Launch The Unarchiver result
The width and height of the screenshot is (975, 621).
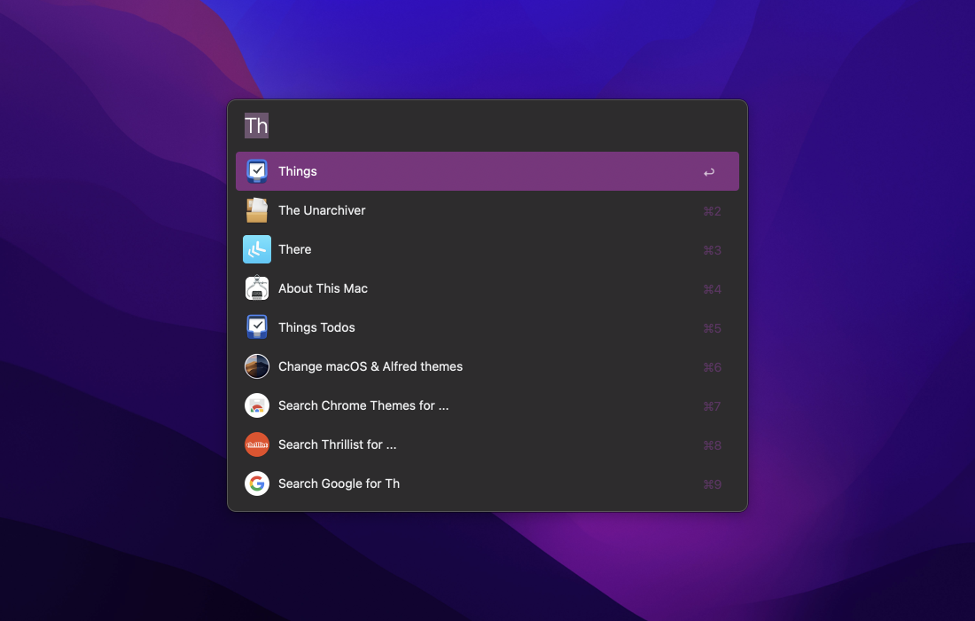pyautogui.click(x=487, y=210)
